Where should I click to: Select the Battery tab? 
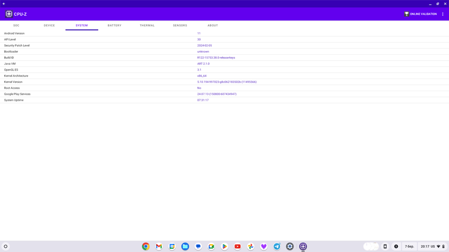pos(115,25)
